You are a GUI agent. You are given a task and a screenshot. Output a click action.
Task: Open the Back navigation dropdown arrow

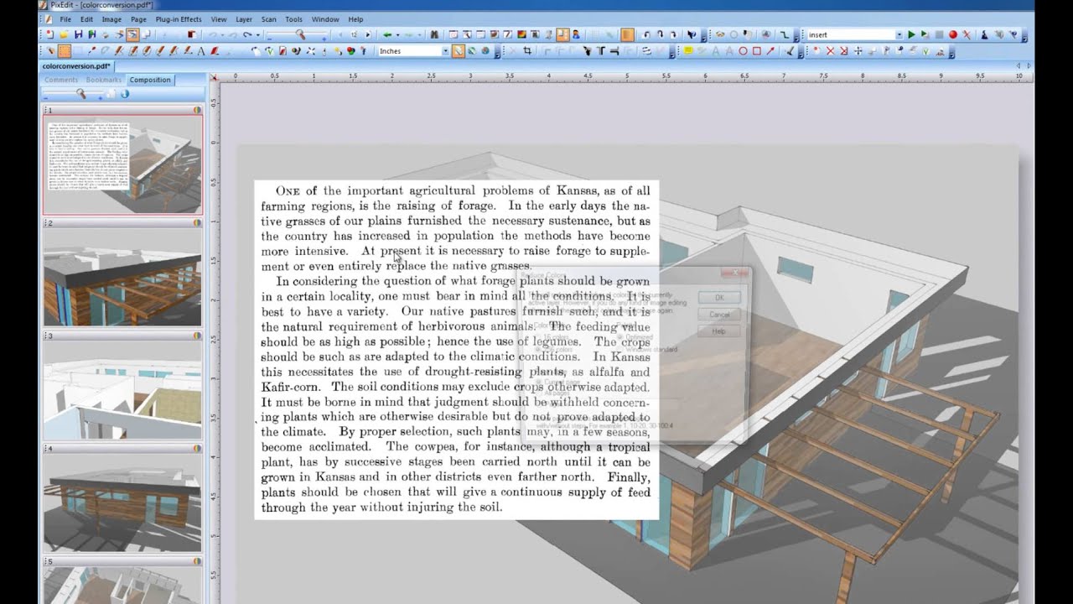point(398,34)
